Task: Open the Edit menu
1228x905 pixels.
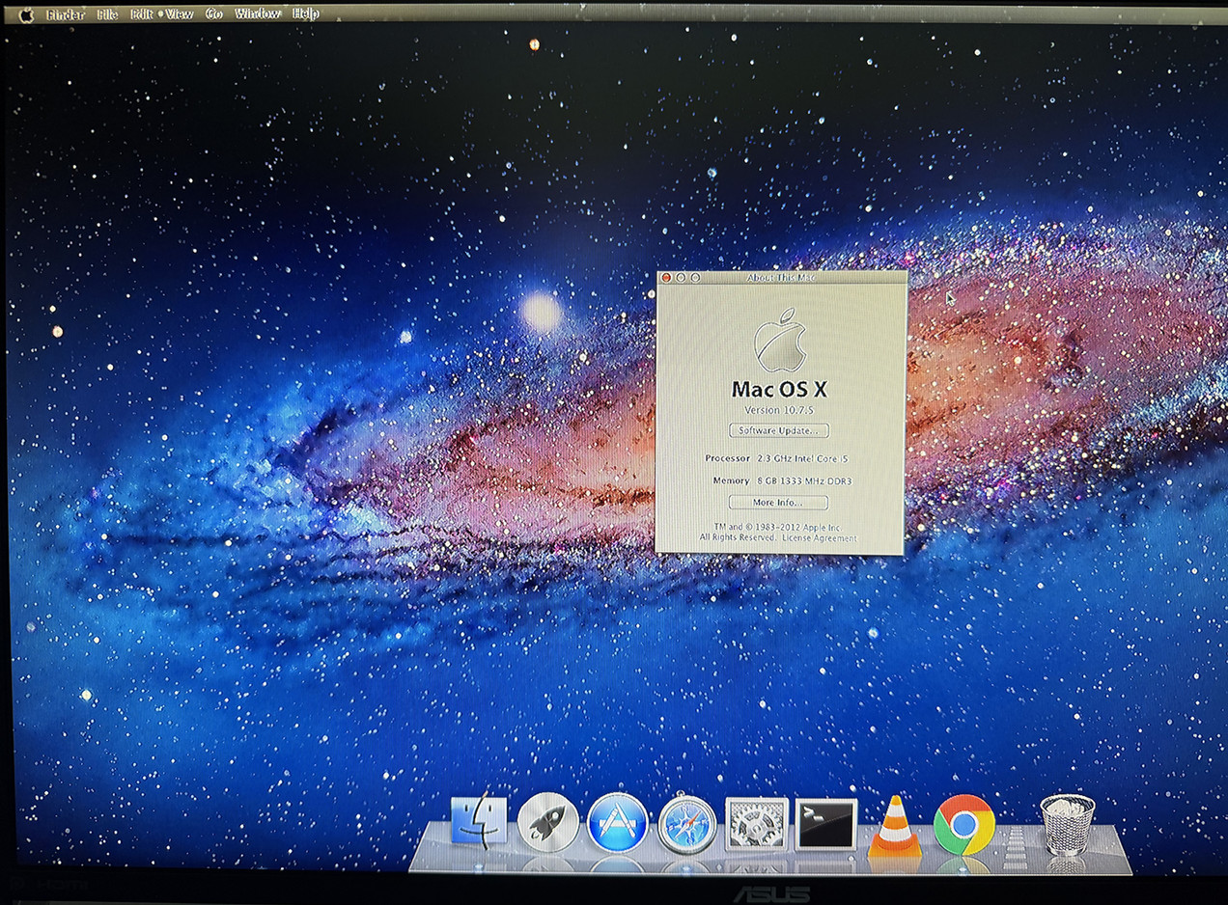Action: coord(142,14)
